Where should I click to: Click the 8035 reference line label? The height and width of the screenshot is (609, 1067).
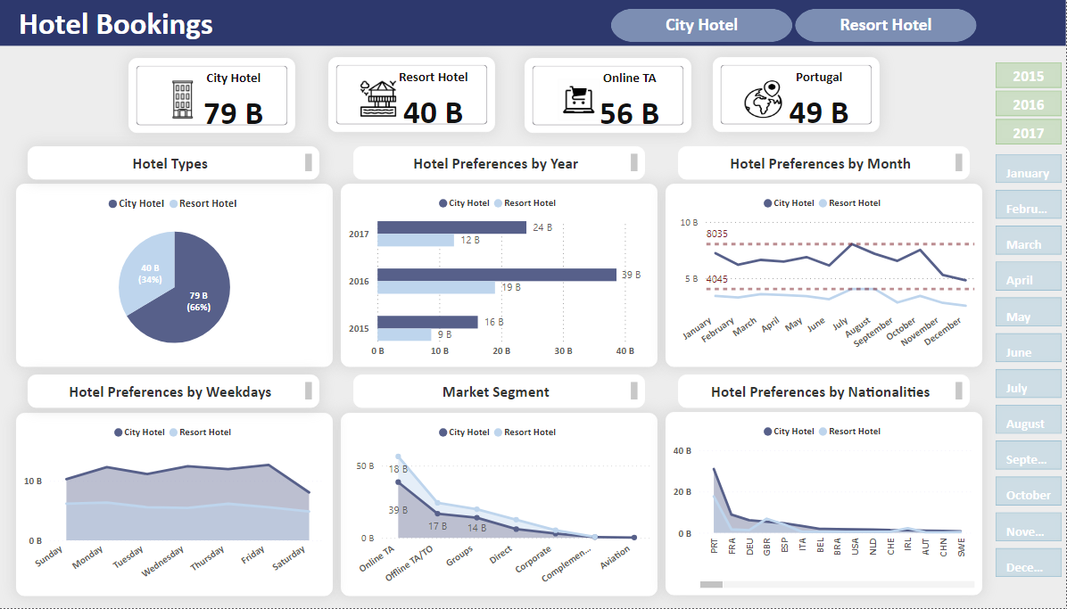pyautogui.click(x=716, y=234)
